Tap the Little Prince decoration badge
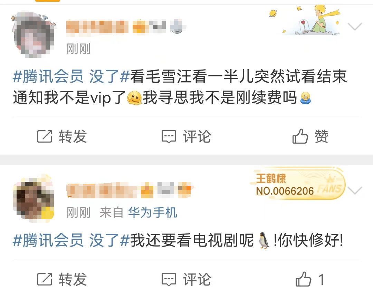 [x=309, y=20]
